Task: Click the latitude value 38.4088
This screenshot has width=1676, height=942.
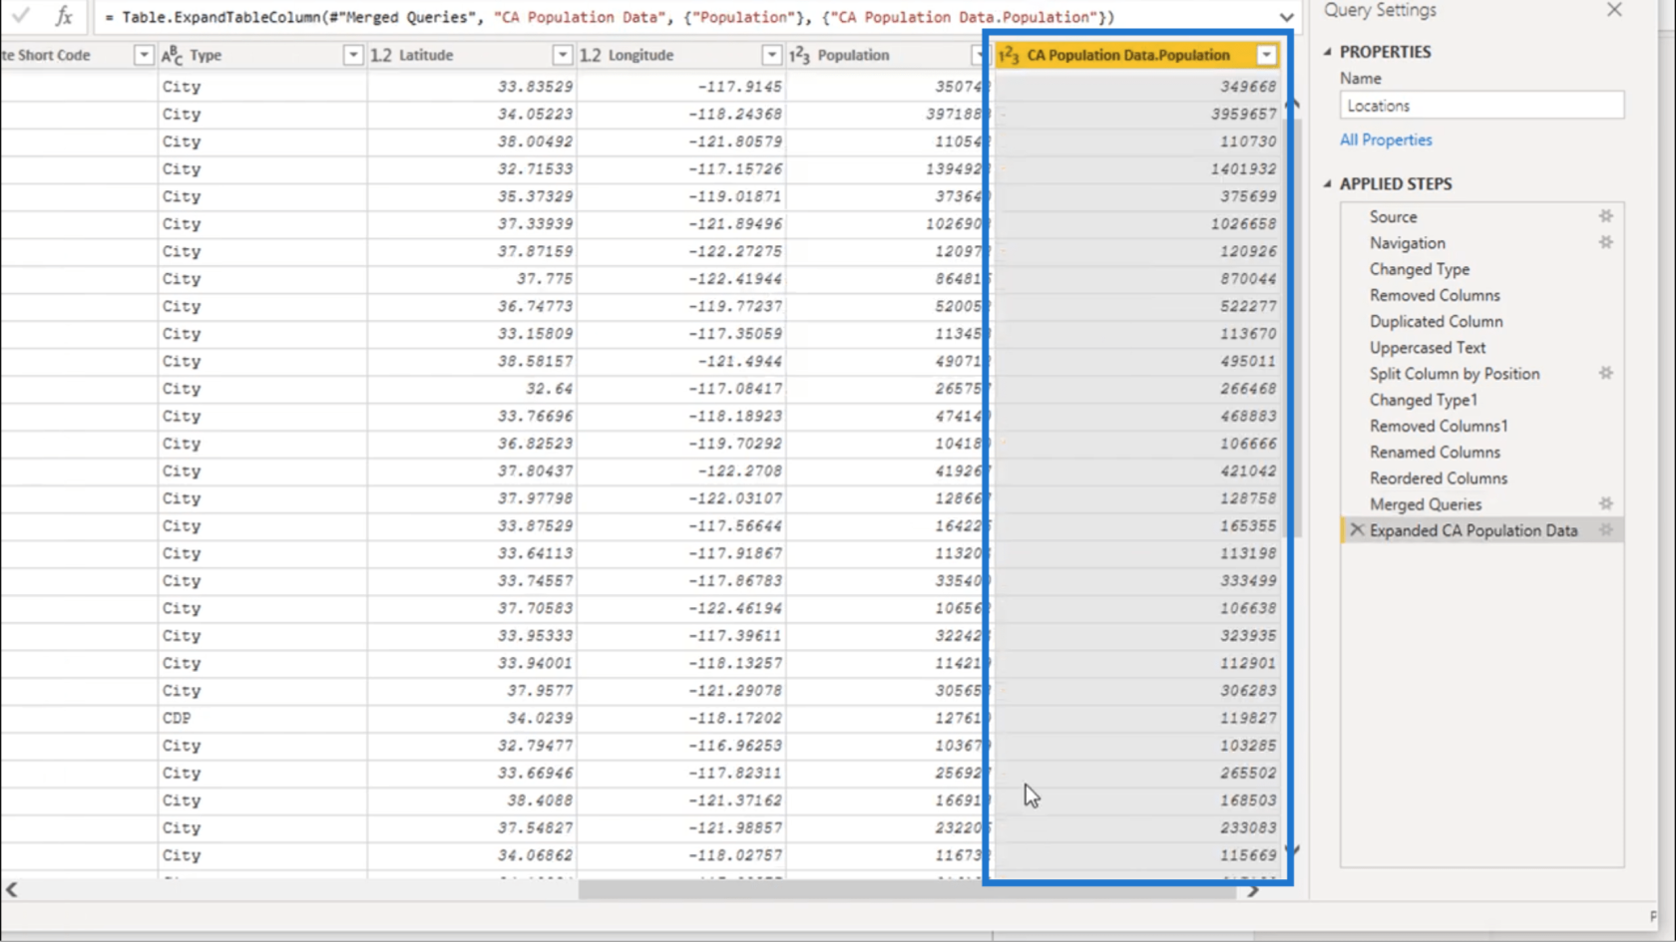Action: tap(540, 800)
